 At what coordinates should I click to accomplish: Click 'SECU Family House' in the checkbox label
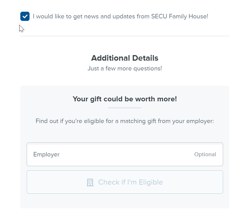click(179, 16)
